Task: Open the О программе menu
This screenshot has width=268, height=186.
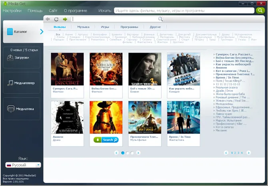Action: 75,11
